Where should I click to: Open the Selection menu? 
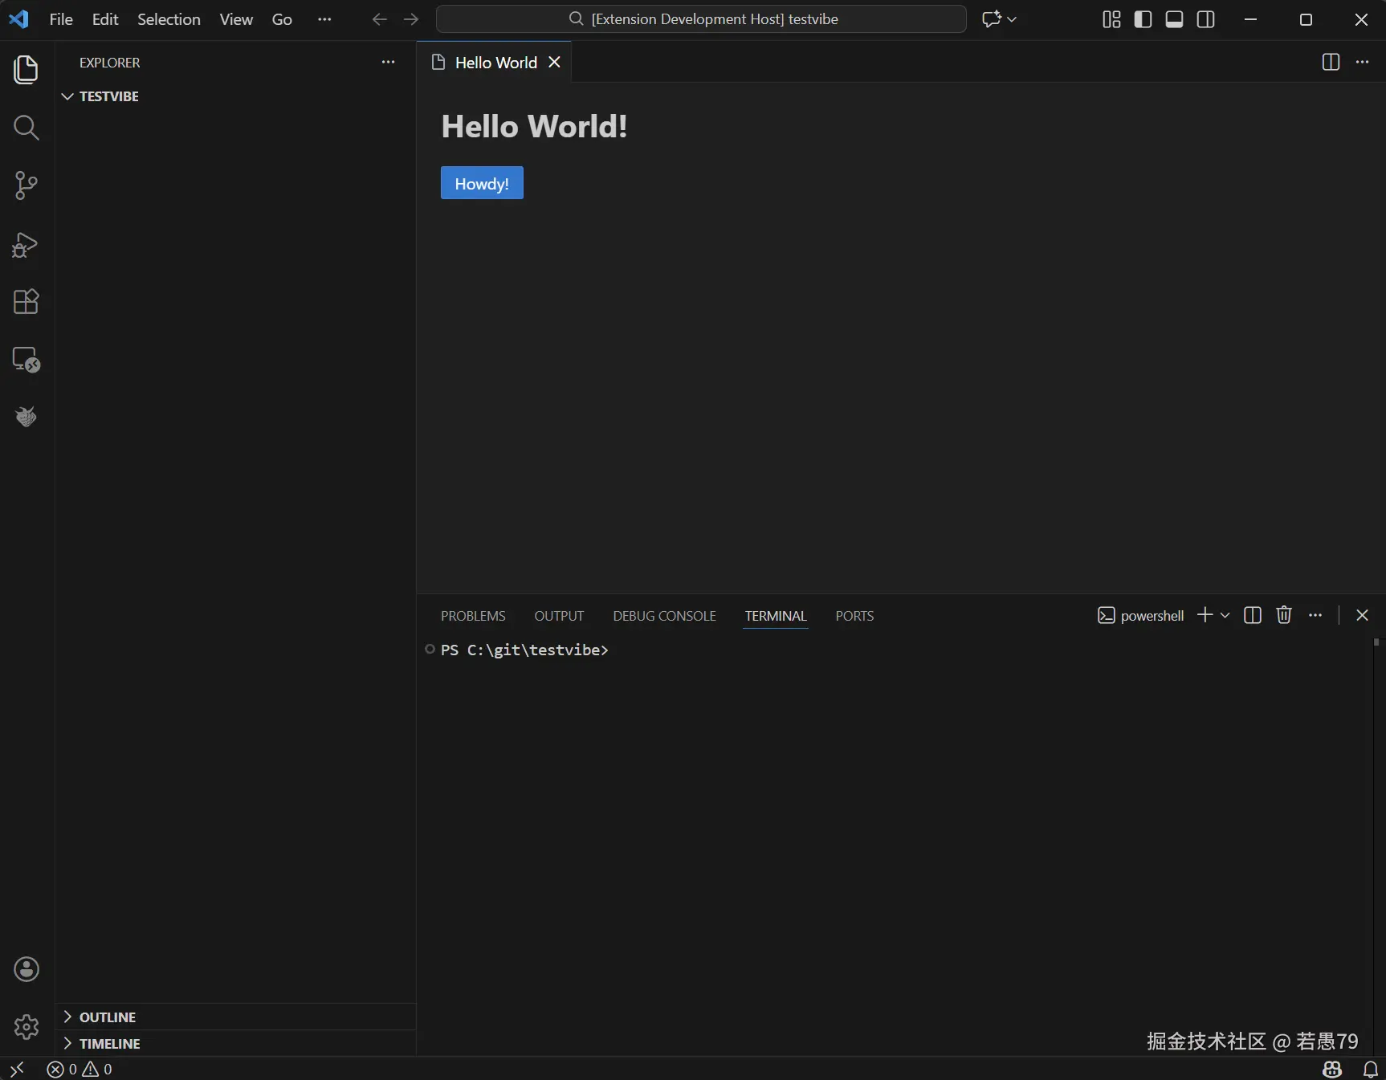click(x=169, y=19)
